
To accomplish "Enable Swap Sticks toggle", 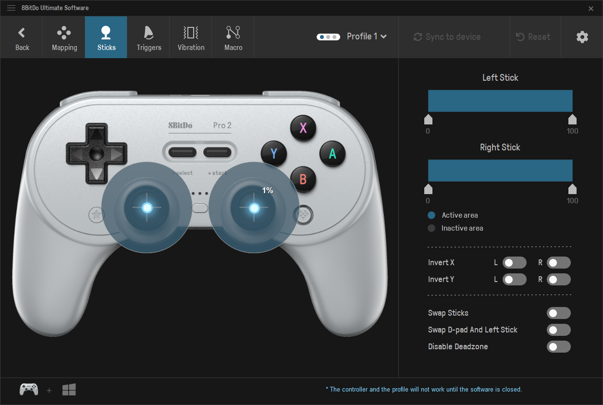I will (559, 313).
